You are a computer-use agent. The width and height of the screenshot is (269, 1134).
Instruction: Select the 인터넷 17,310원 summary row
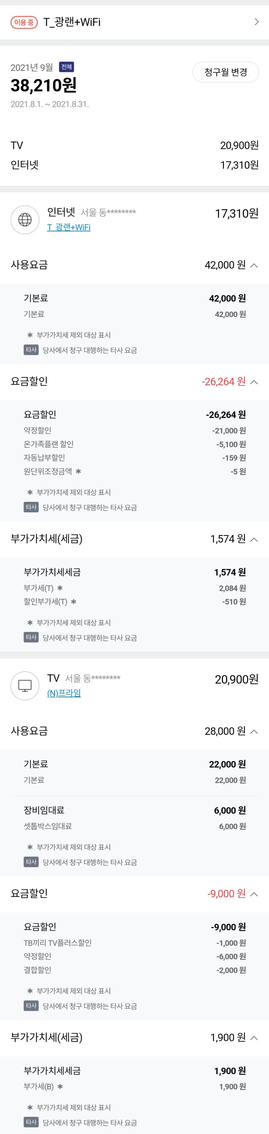pos(134,165)
